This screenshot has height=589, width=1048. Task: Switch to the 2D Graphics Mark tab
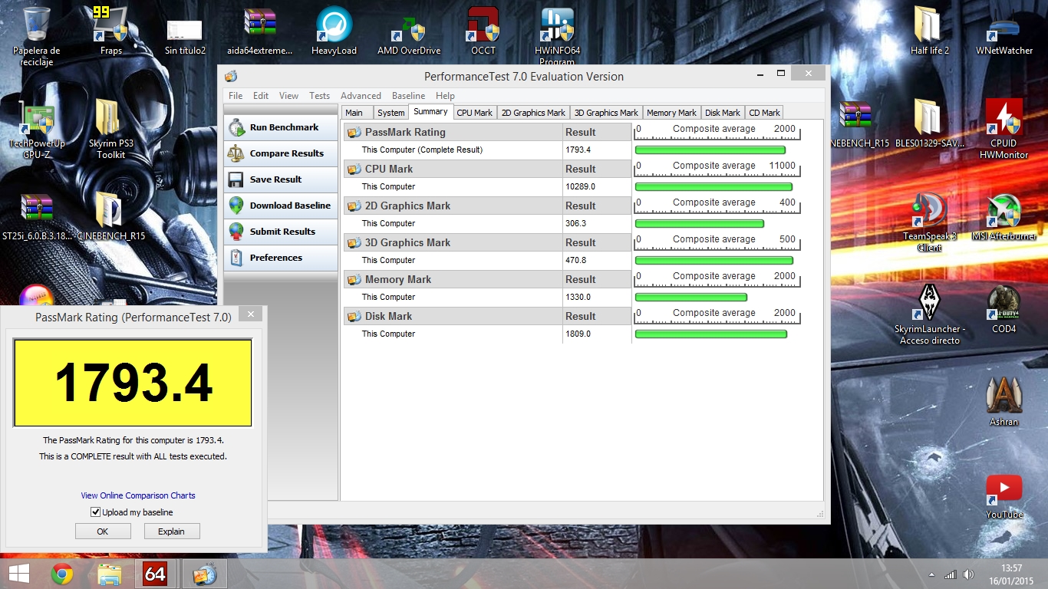[x=533, y=113]
